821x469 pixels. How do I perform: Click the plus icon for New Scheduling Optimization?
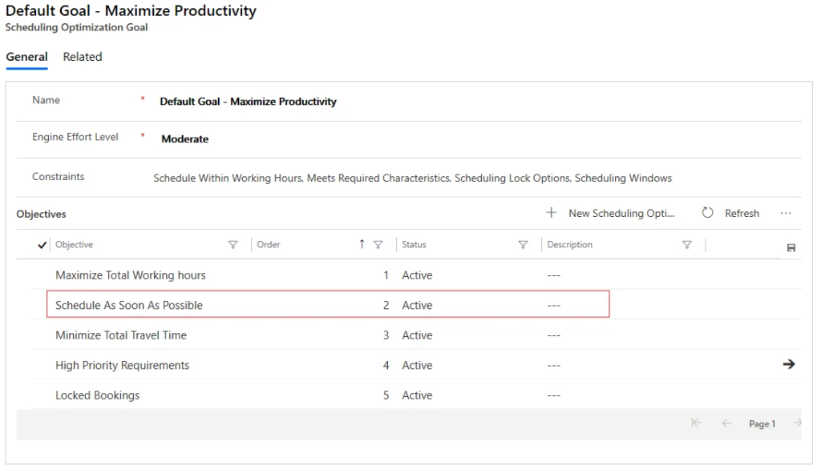[551, 213]
